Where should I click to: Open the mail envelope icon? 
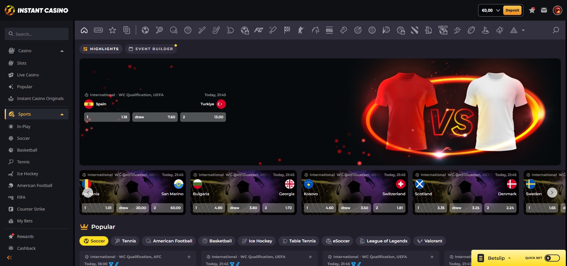544,10
